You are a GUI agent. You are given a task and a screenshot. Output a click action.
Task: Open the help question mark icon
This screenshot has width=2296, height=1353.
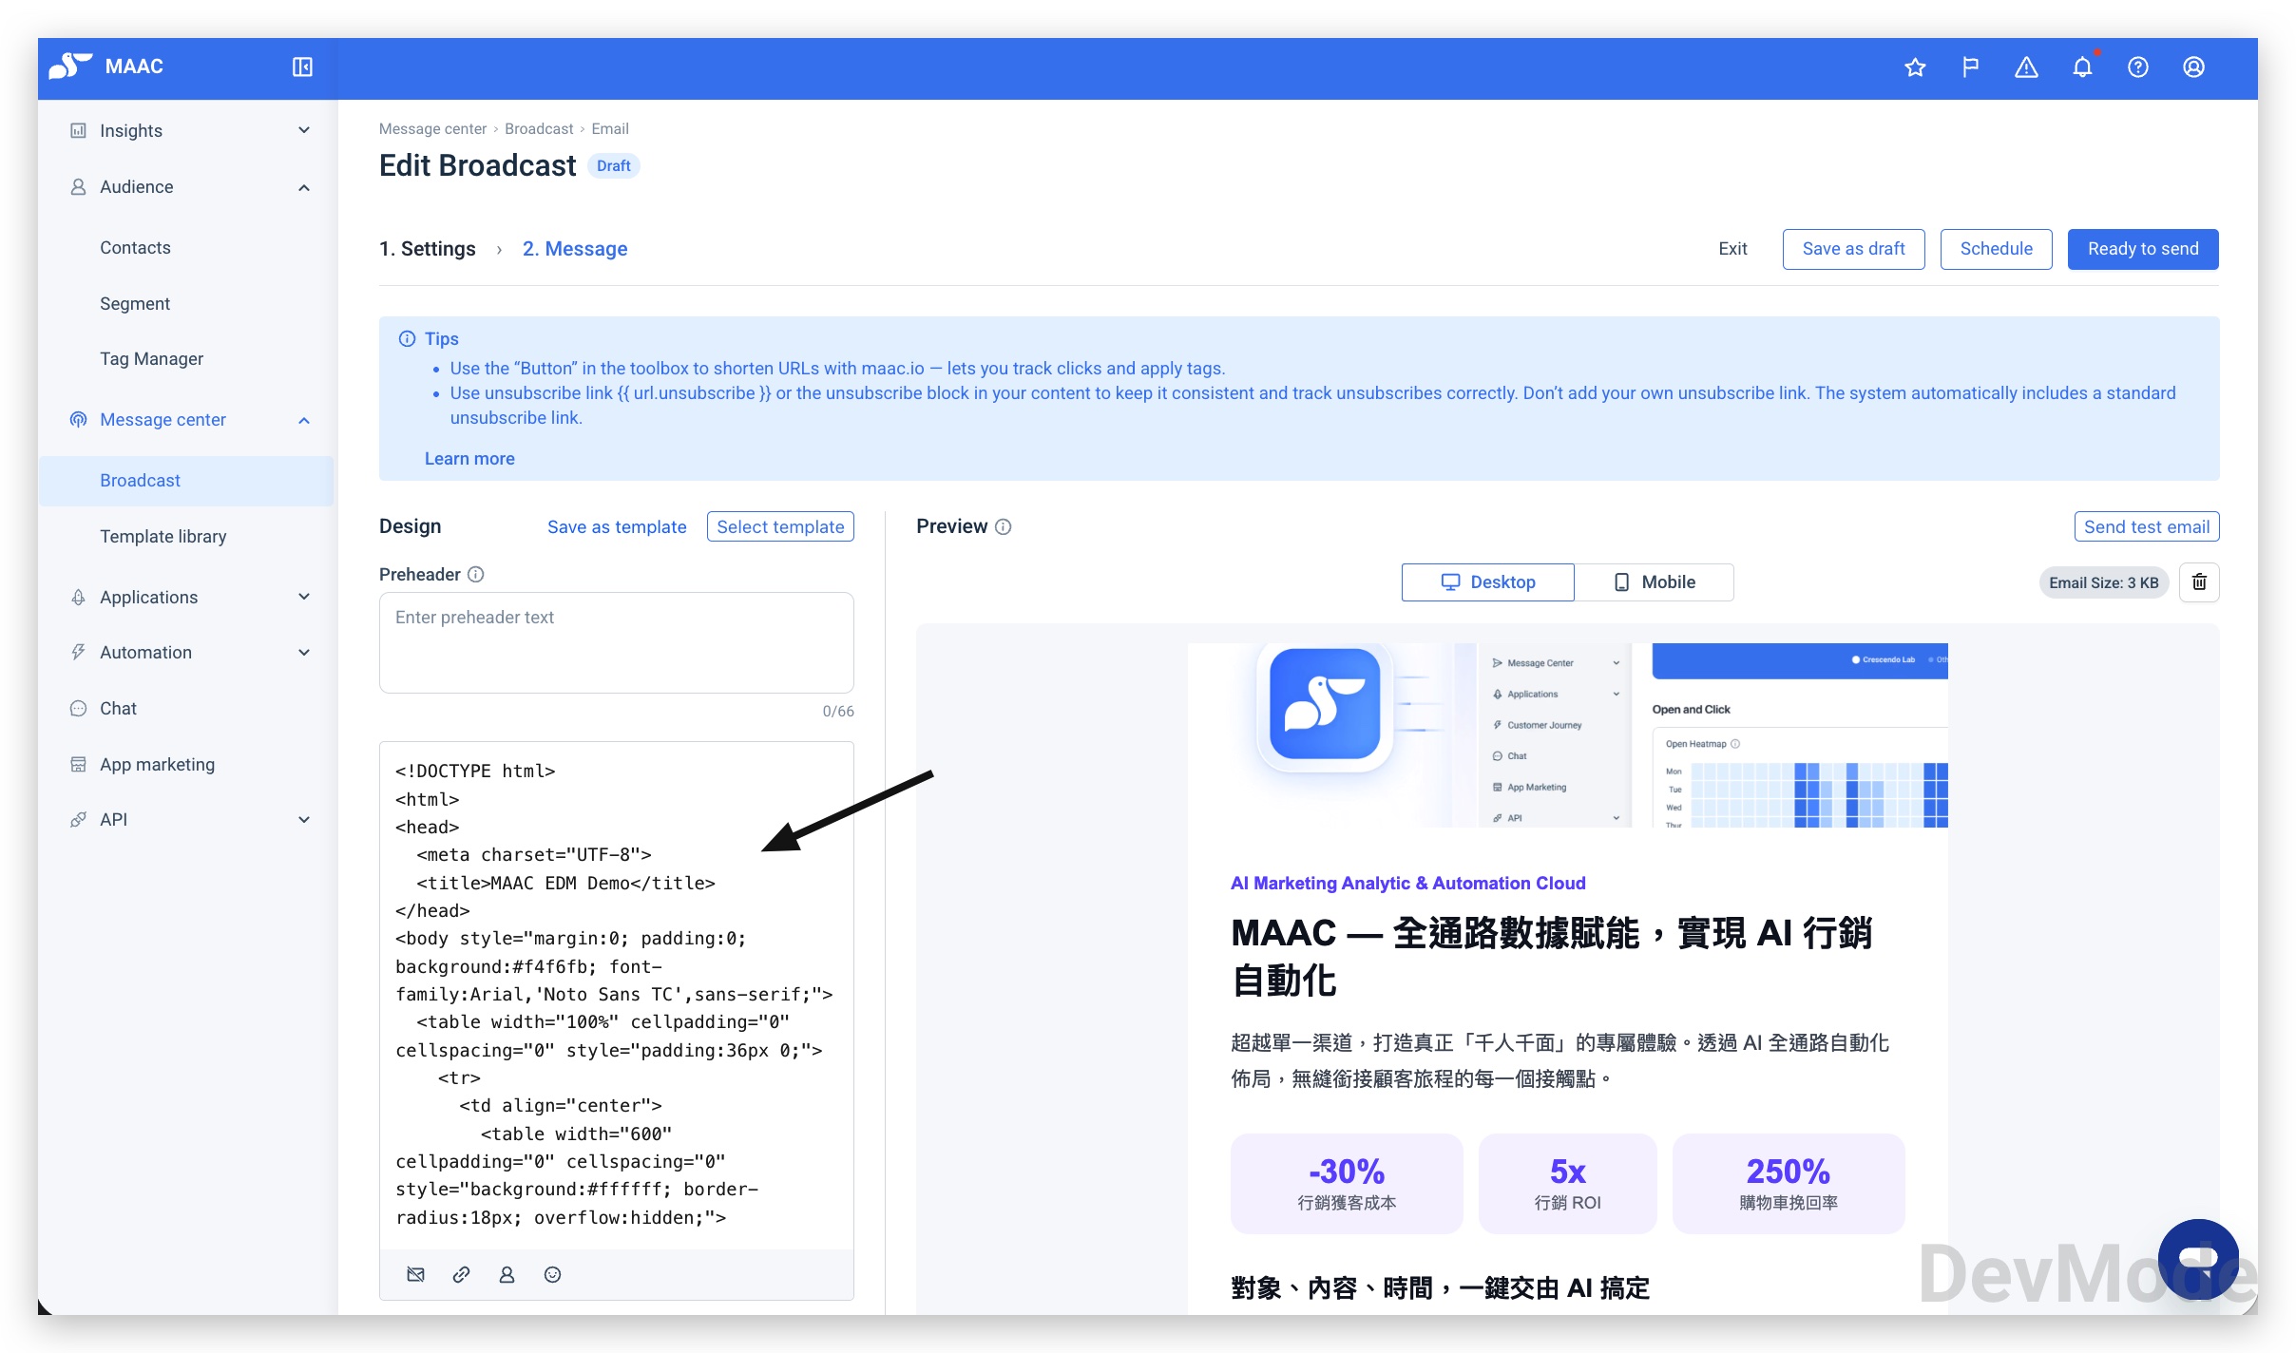tap(2138, 67)
